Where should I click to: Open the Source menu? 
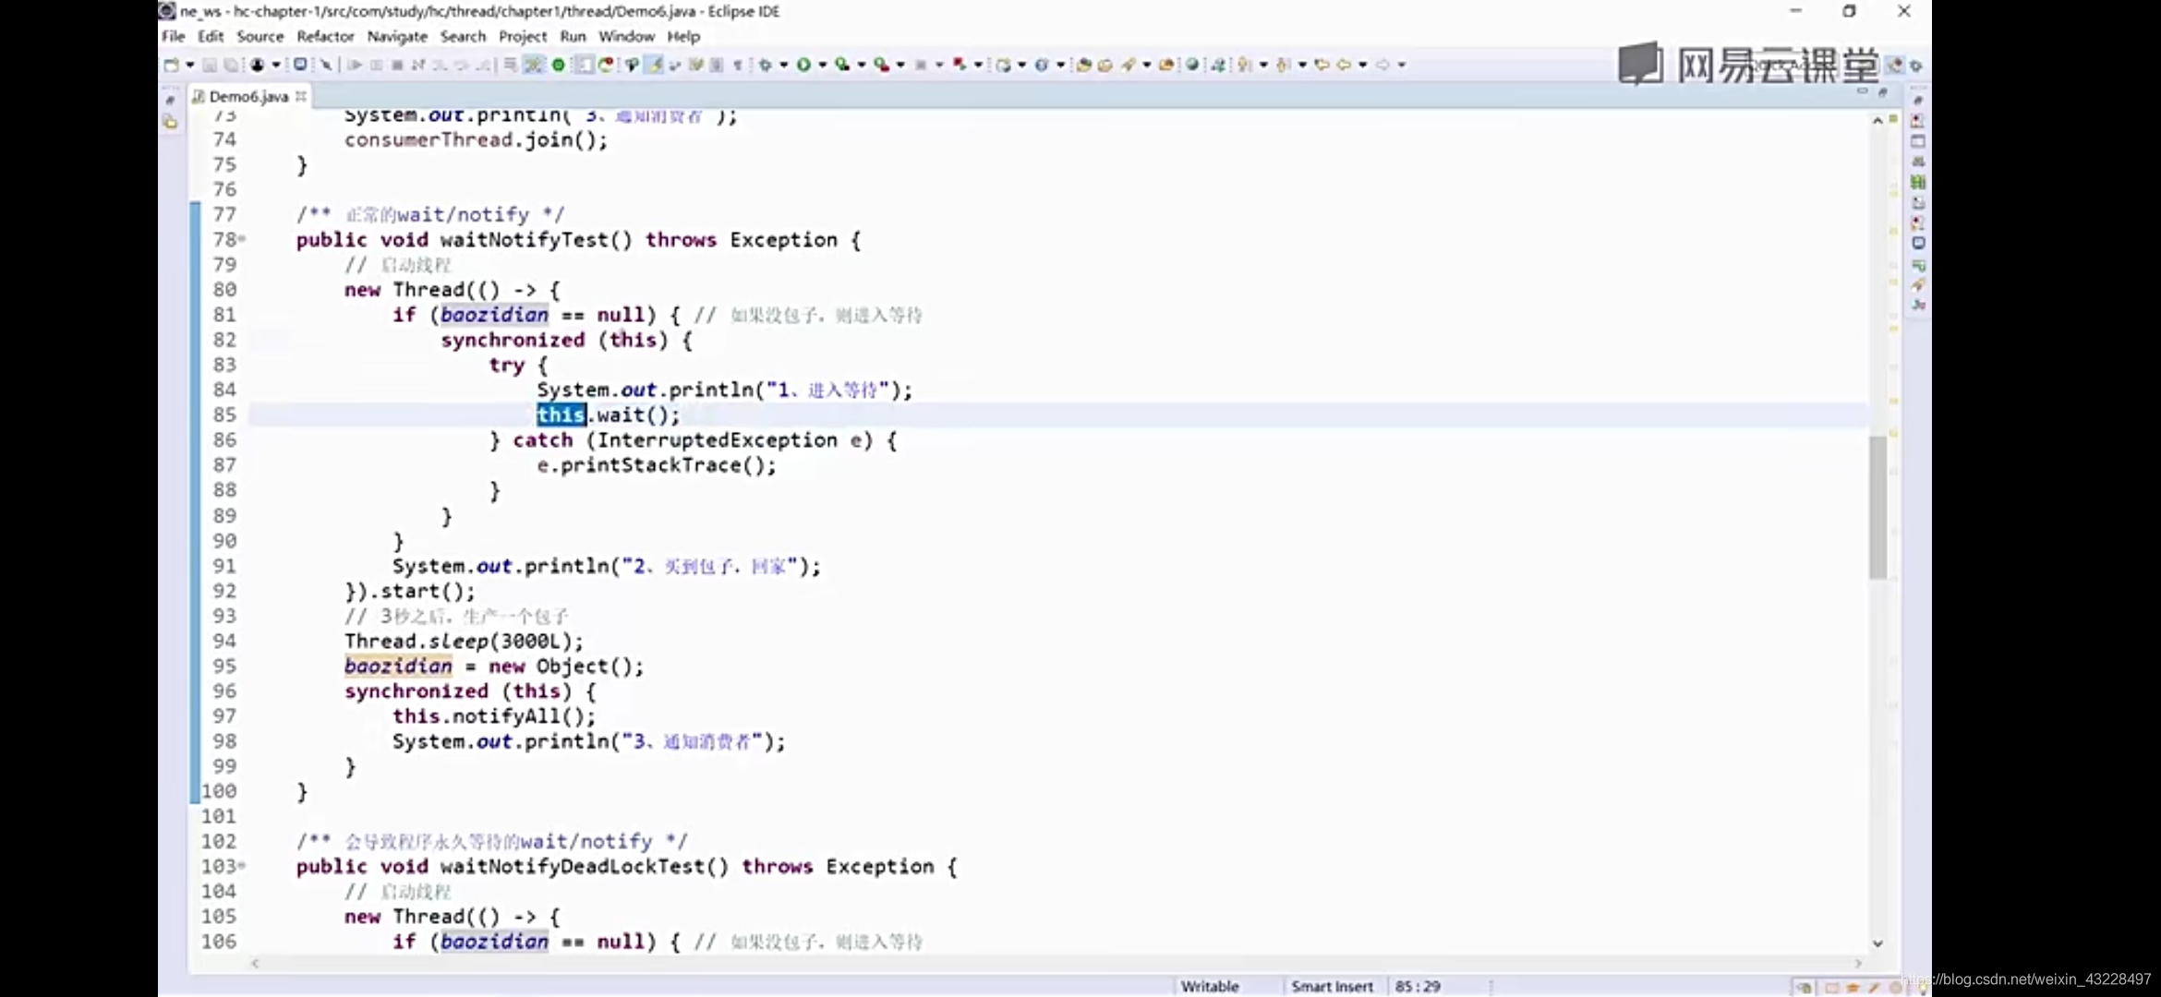260,36
